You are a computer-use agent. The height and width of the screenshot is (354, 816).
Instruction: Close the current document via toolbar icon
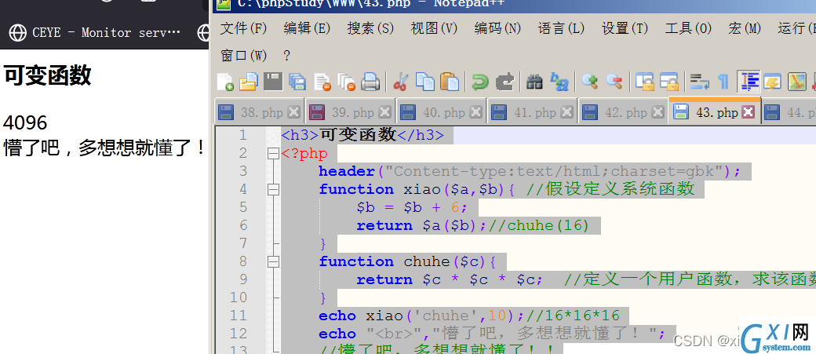tap(322, 82)
